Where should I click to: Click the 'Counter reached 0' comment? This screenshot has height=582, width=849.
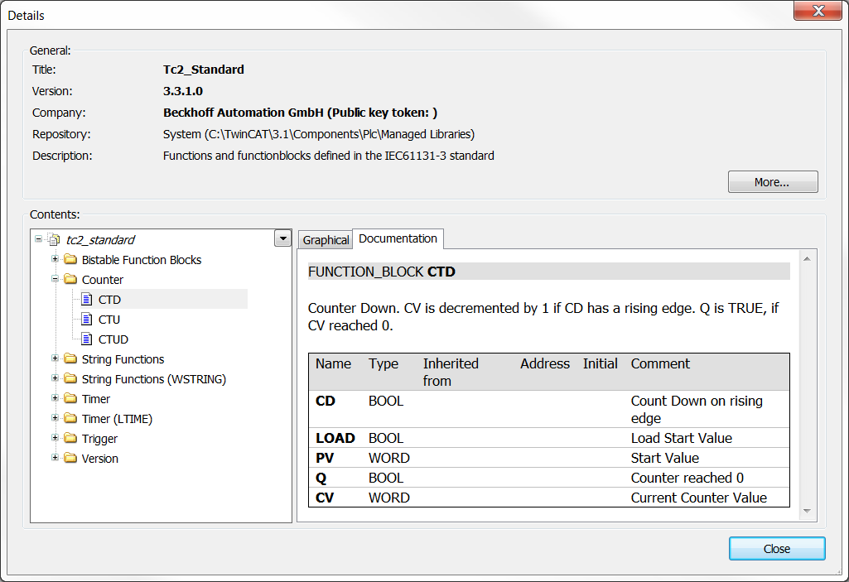(x=687, y=478)
